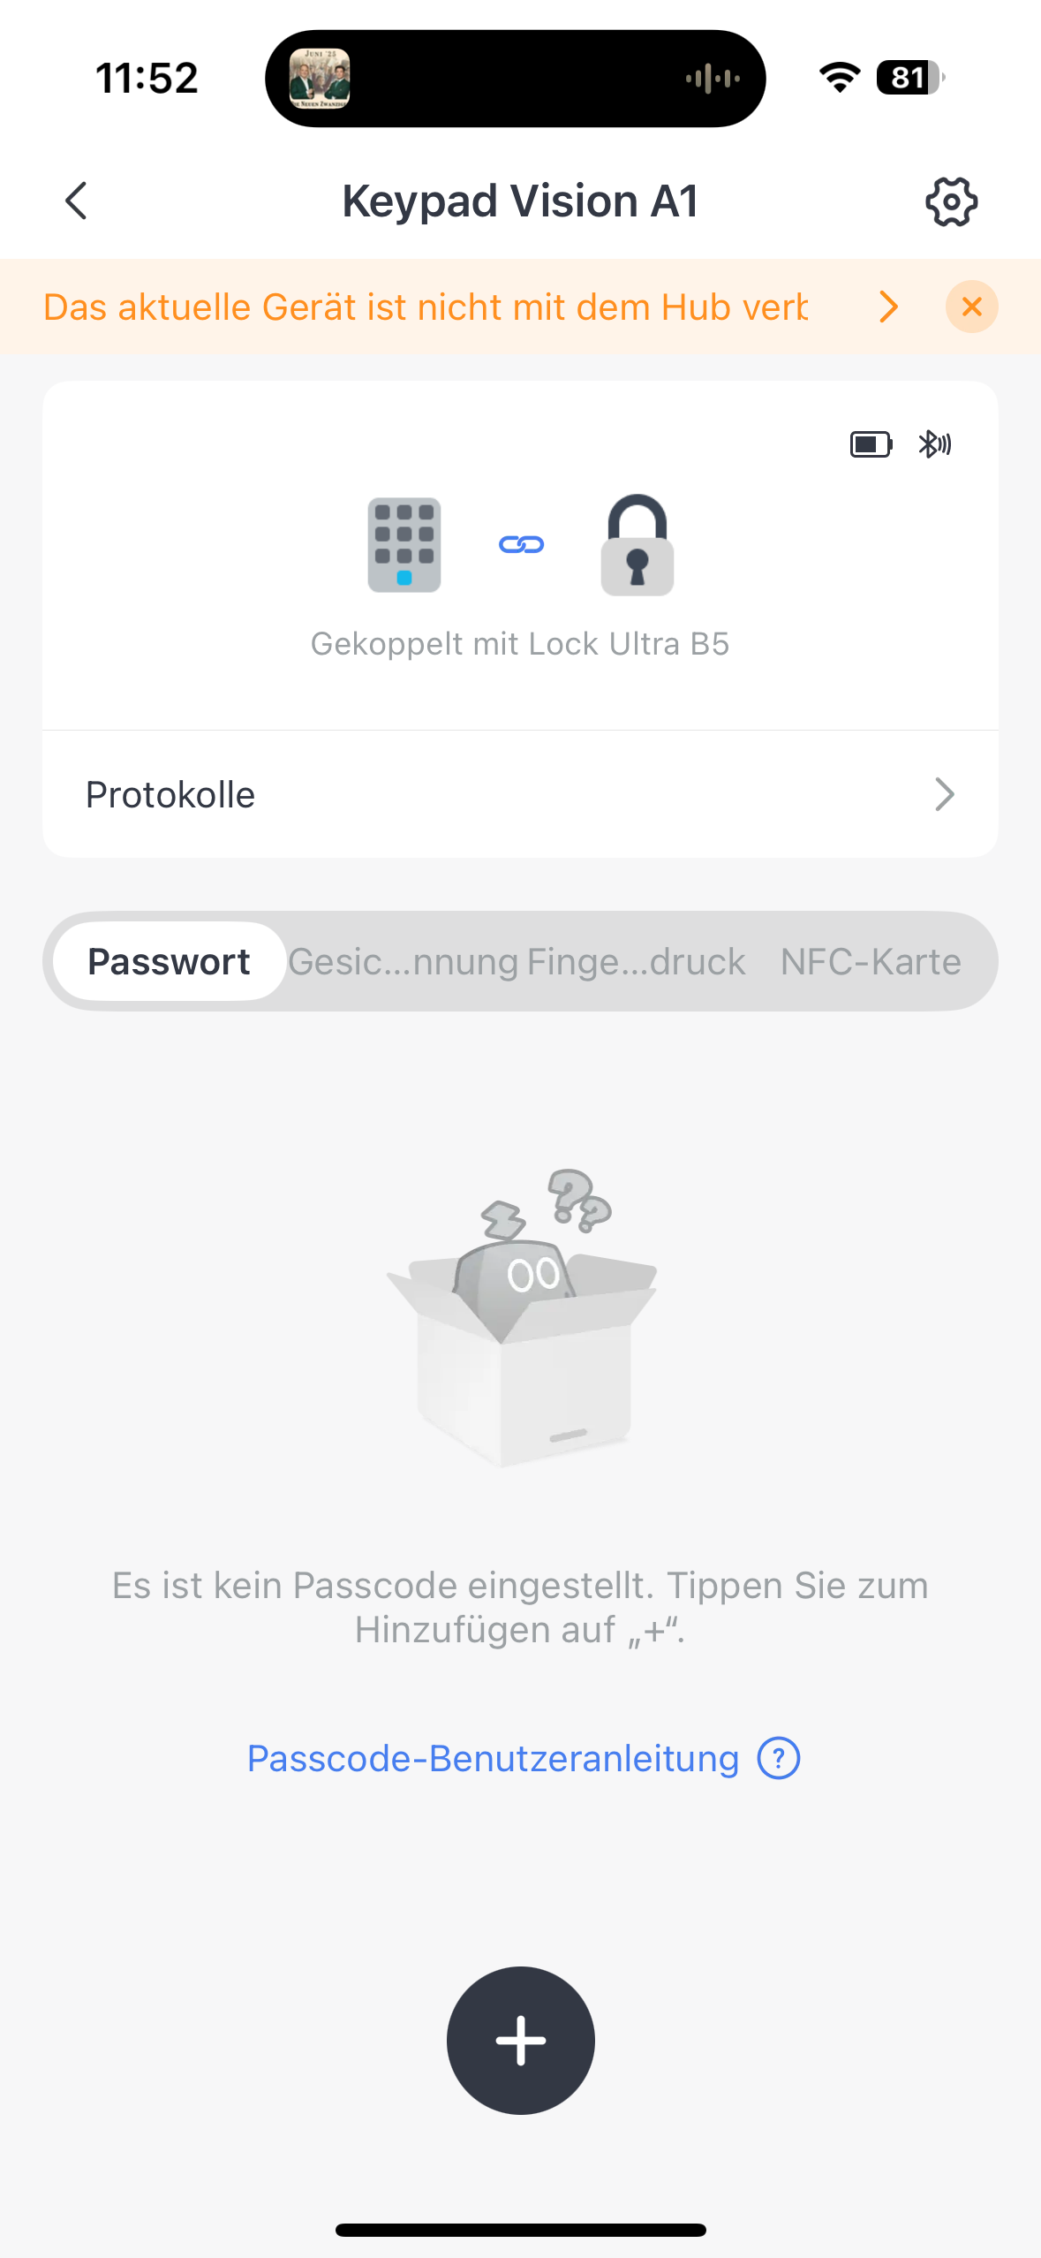The image size is (1041, 2258).
Task: Switch to the Gesichtserkennung tab
Action: point(404,961)
